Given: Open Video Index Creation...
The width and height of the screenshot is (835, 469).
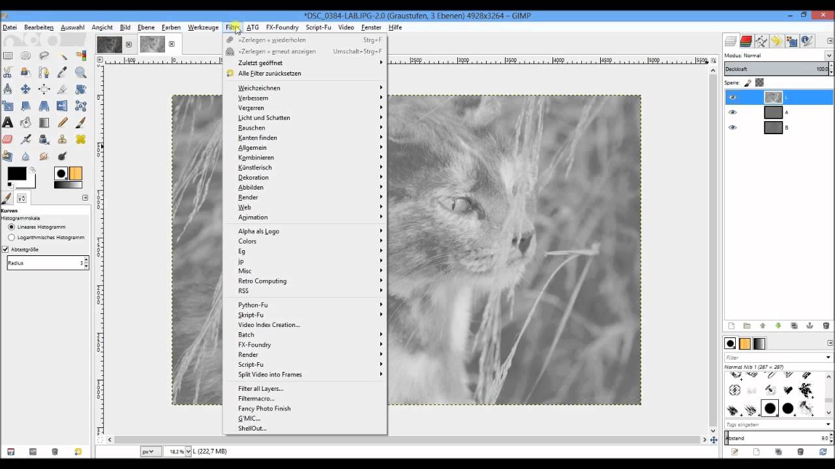Looking at the screenshot, I should coord(305,325).
